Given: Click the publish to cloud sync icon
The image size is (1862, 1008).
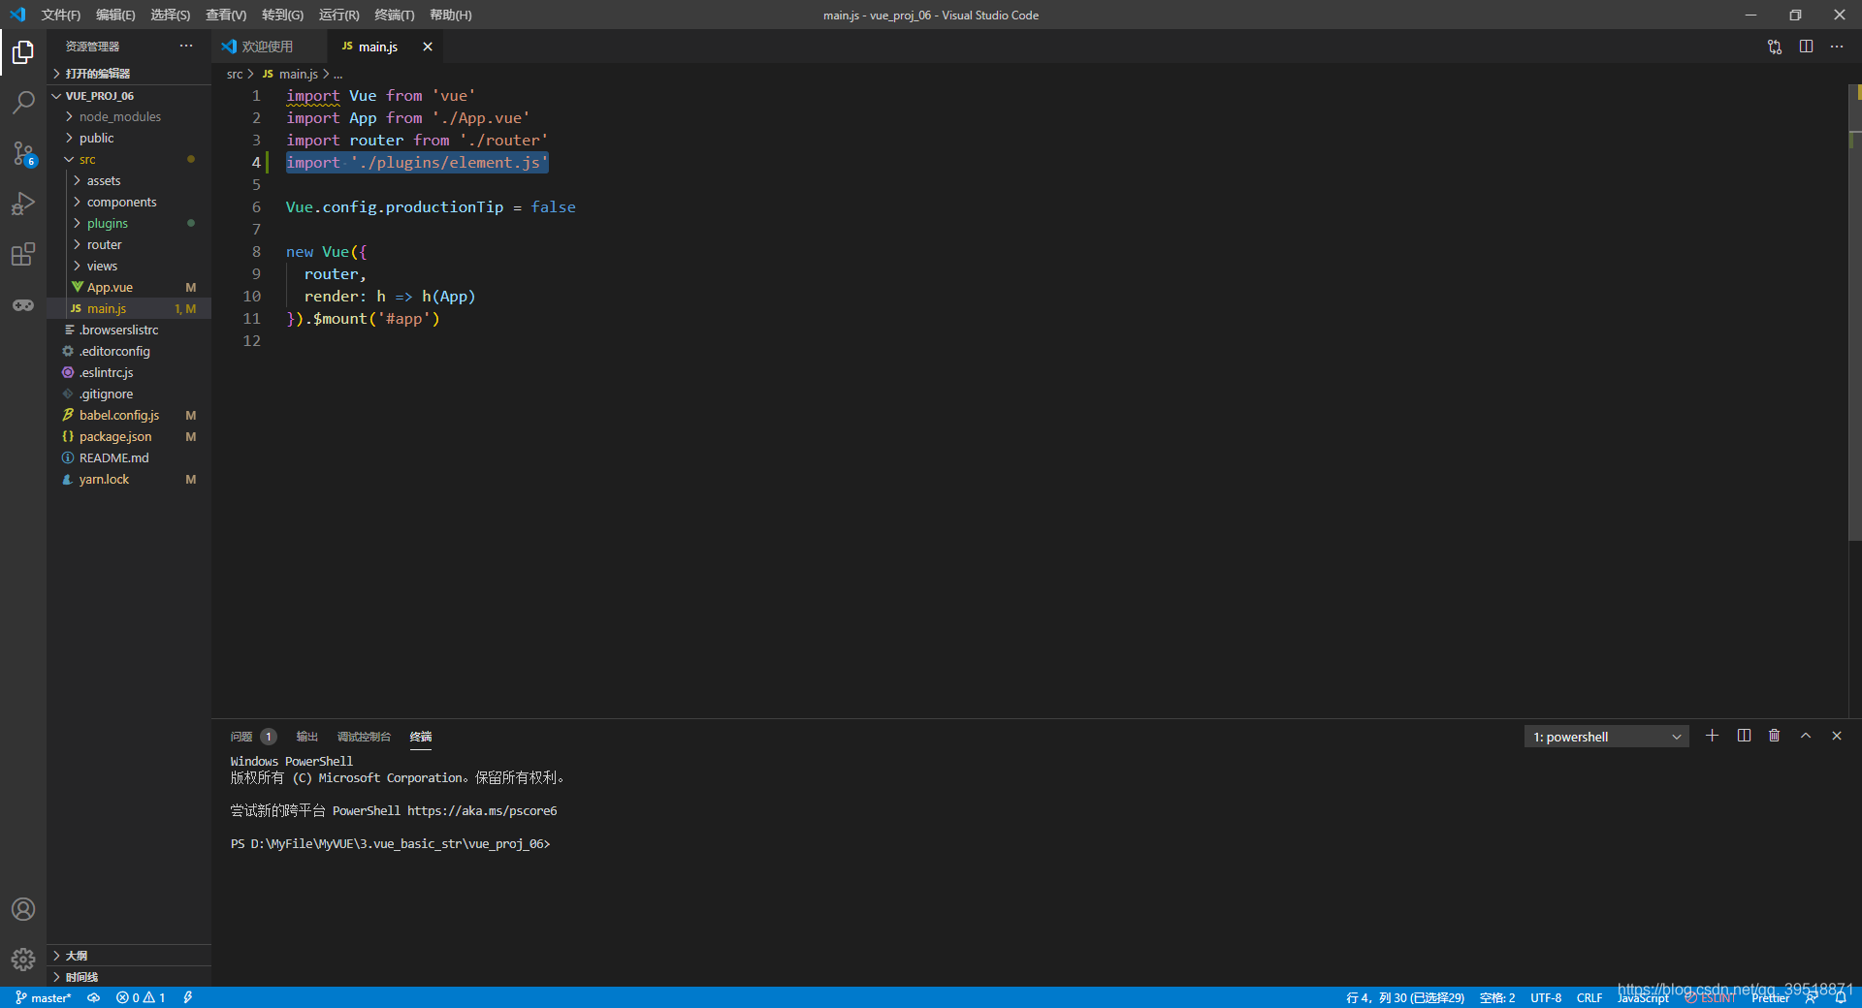Looking at the screenshot, I should (94, 997).
